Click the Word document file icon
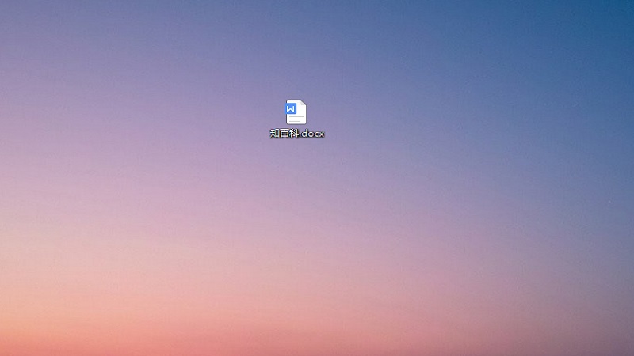Viewport: 634px width, 356px height. click(296, 112)
